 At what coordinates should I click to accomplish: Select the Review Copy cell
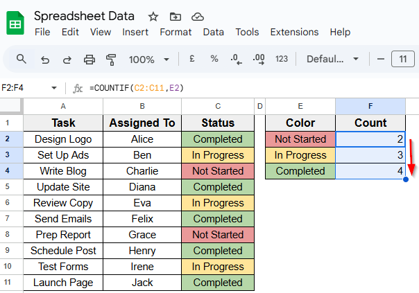[x=63, y=203]
